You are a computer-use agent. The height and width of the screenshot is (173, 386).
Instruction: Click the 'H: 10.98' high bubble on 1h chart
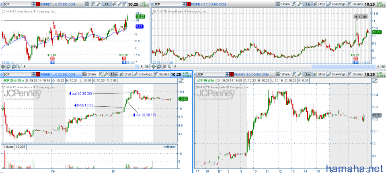pos(361,16)
